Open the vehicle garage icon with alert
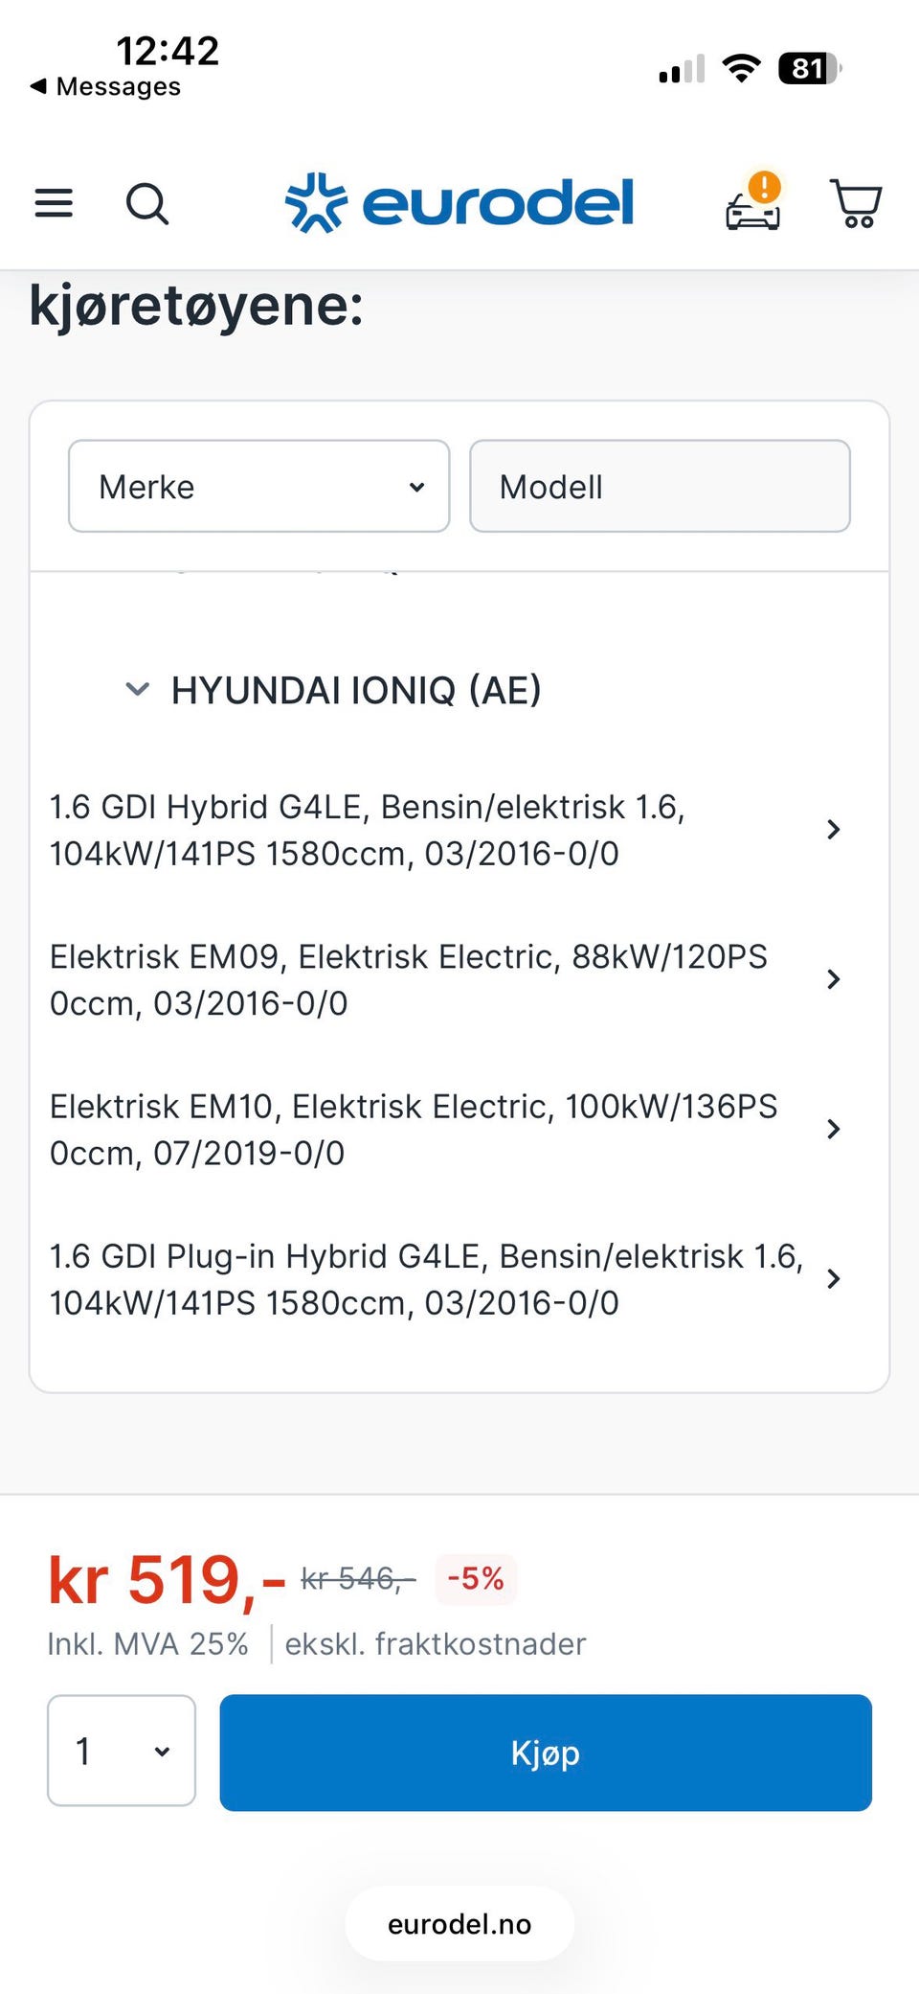 click(753, 201)
